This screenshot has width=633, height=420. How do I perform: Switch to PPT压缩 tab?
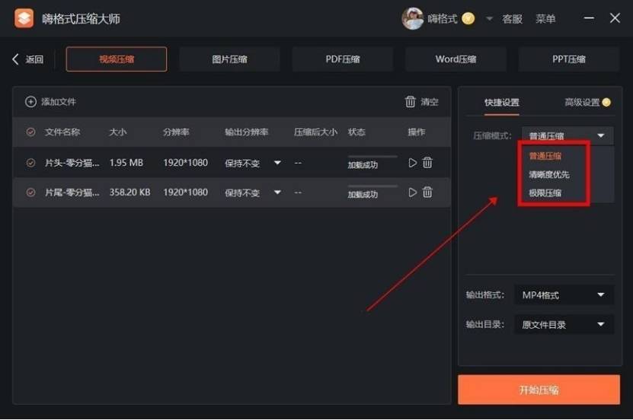pos(568,59)
